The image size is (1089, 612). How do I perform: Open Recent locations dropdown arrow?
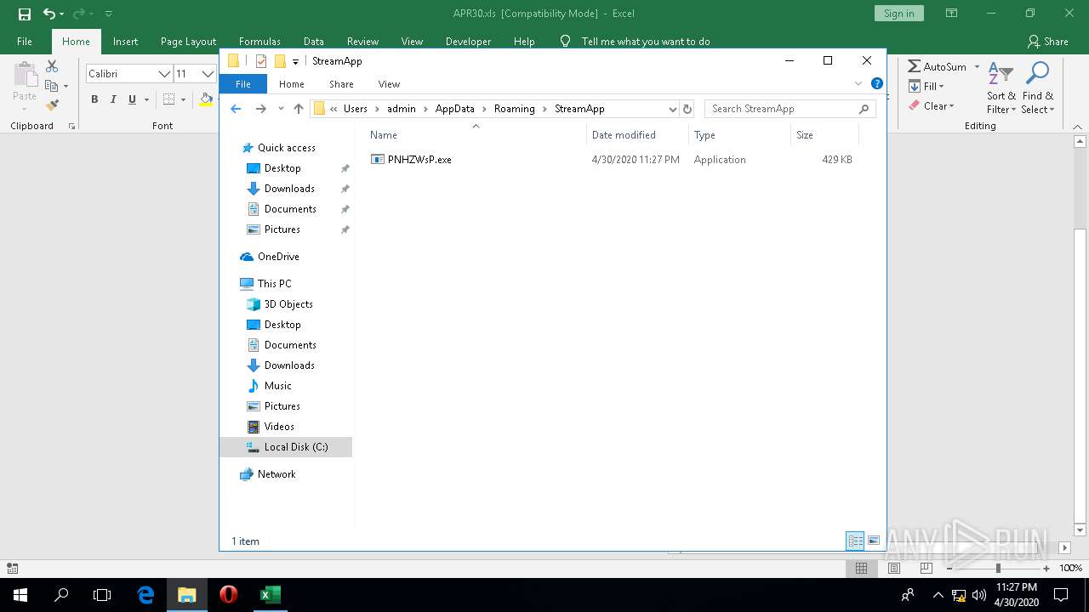pyautogui.click(x=281, y=109)
